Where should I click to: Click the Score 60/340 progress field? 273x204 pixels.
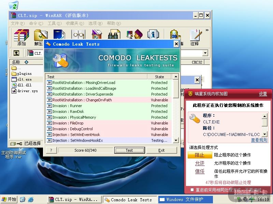(x=85, y=150)
